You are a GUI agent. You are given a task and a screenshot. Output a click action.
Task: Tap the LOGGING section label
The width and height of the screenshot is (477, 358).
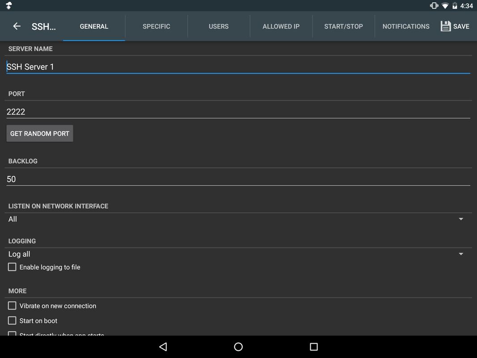[22, 241]
